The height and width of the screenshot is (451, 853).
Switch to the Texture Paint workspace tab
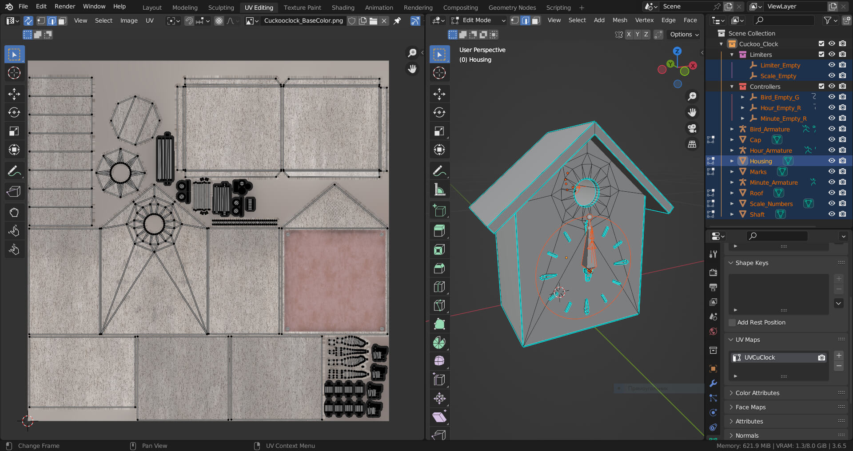point(302,8)
